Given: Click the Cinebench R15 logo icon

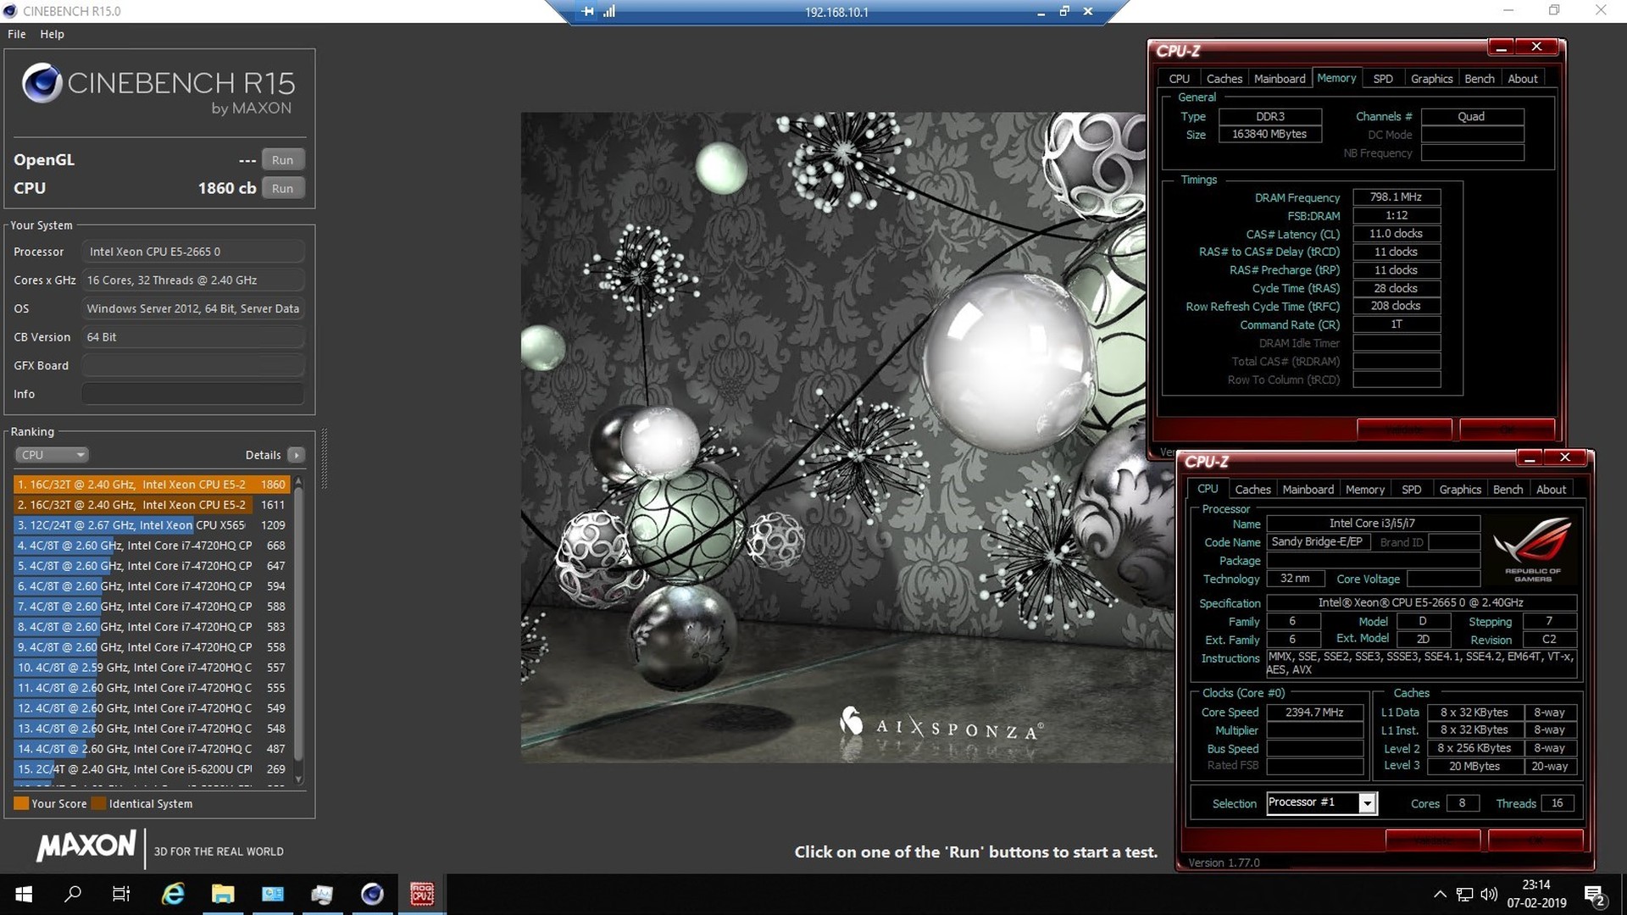Looking at the screenshot, I should pos(42,83).
